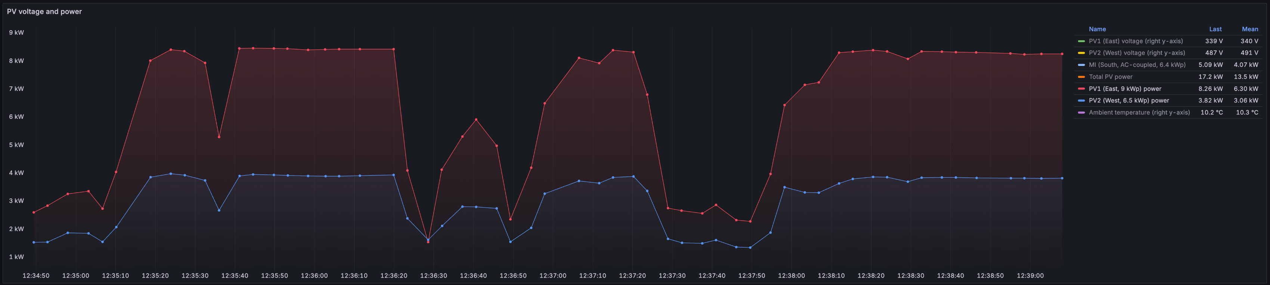Click the green PV1 (East) voltage color swatch
Screen dimensions: 1270x285
pyautogui.click(x=1081, y=41)
